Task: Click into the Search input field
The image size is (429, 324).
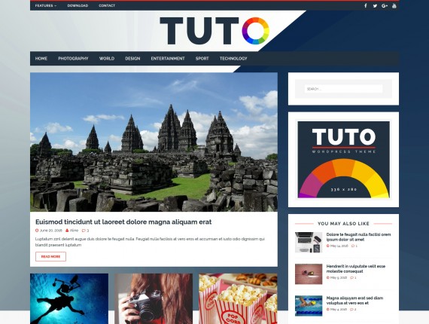Action: click(343, 89)
